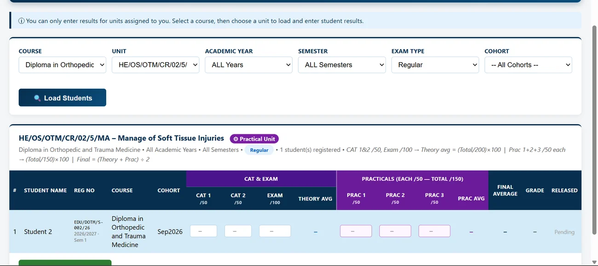
Task: Click the PRACTICALS group header
Action: tap(412, 179)
